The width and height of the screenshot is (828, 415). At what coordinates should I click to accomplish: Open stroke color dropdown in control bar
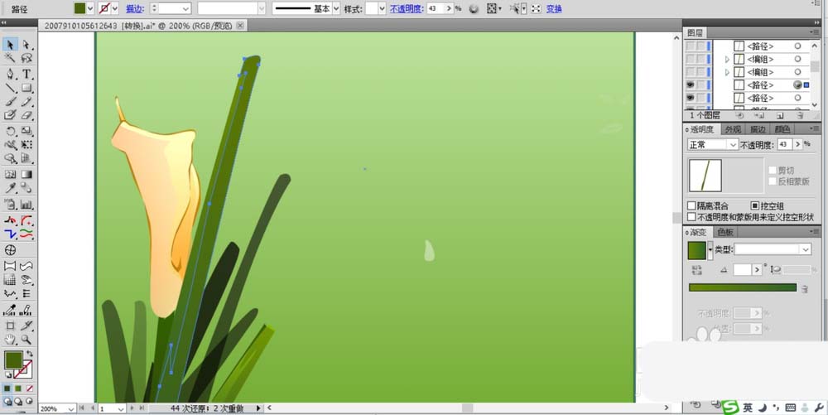coord(115,8)
